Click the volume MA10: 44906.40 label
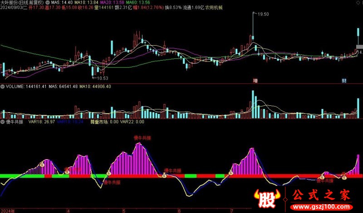 [x=95, y=87]
